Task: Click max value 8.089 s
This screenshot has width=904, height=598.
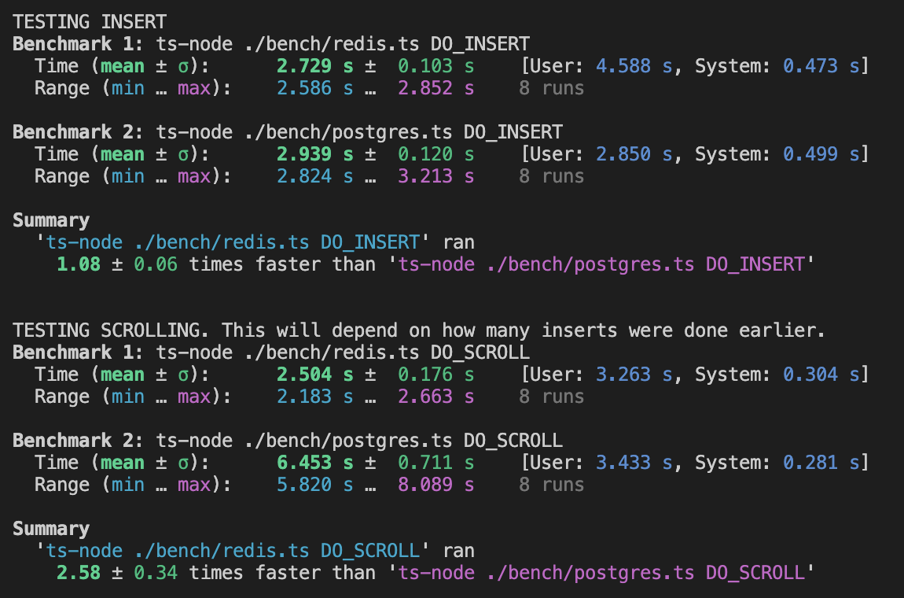Action: click(x=435, y=484)
